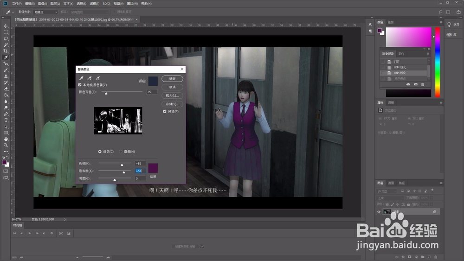Click the search icon in options bar
464x261 pixels.
click(440, 12)
